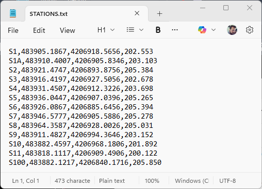Click the Plain text format indicator
Image resolution: width=262 pixels, height=189 pixels.
(112, 181)
